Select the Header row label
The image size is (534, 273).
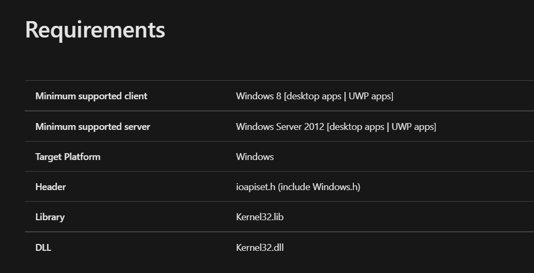point(51,187)
